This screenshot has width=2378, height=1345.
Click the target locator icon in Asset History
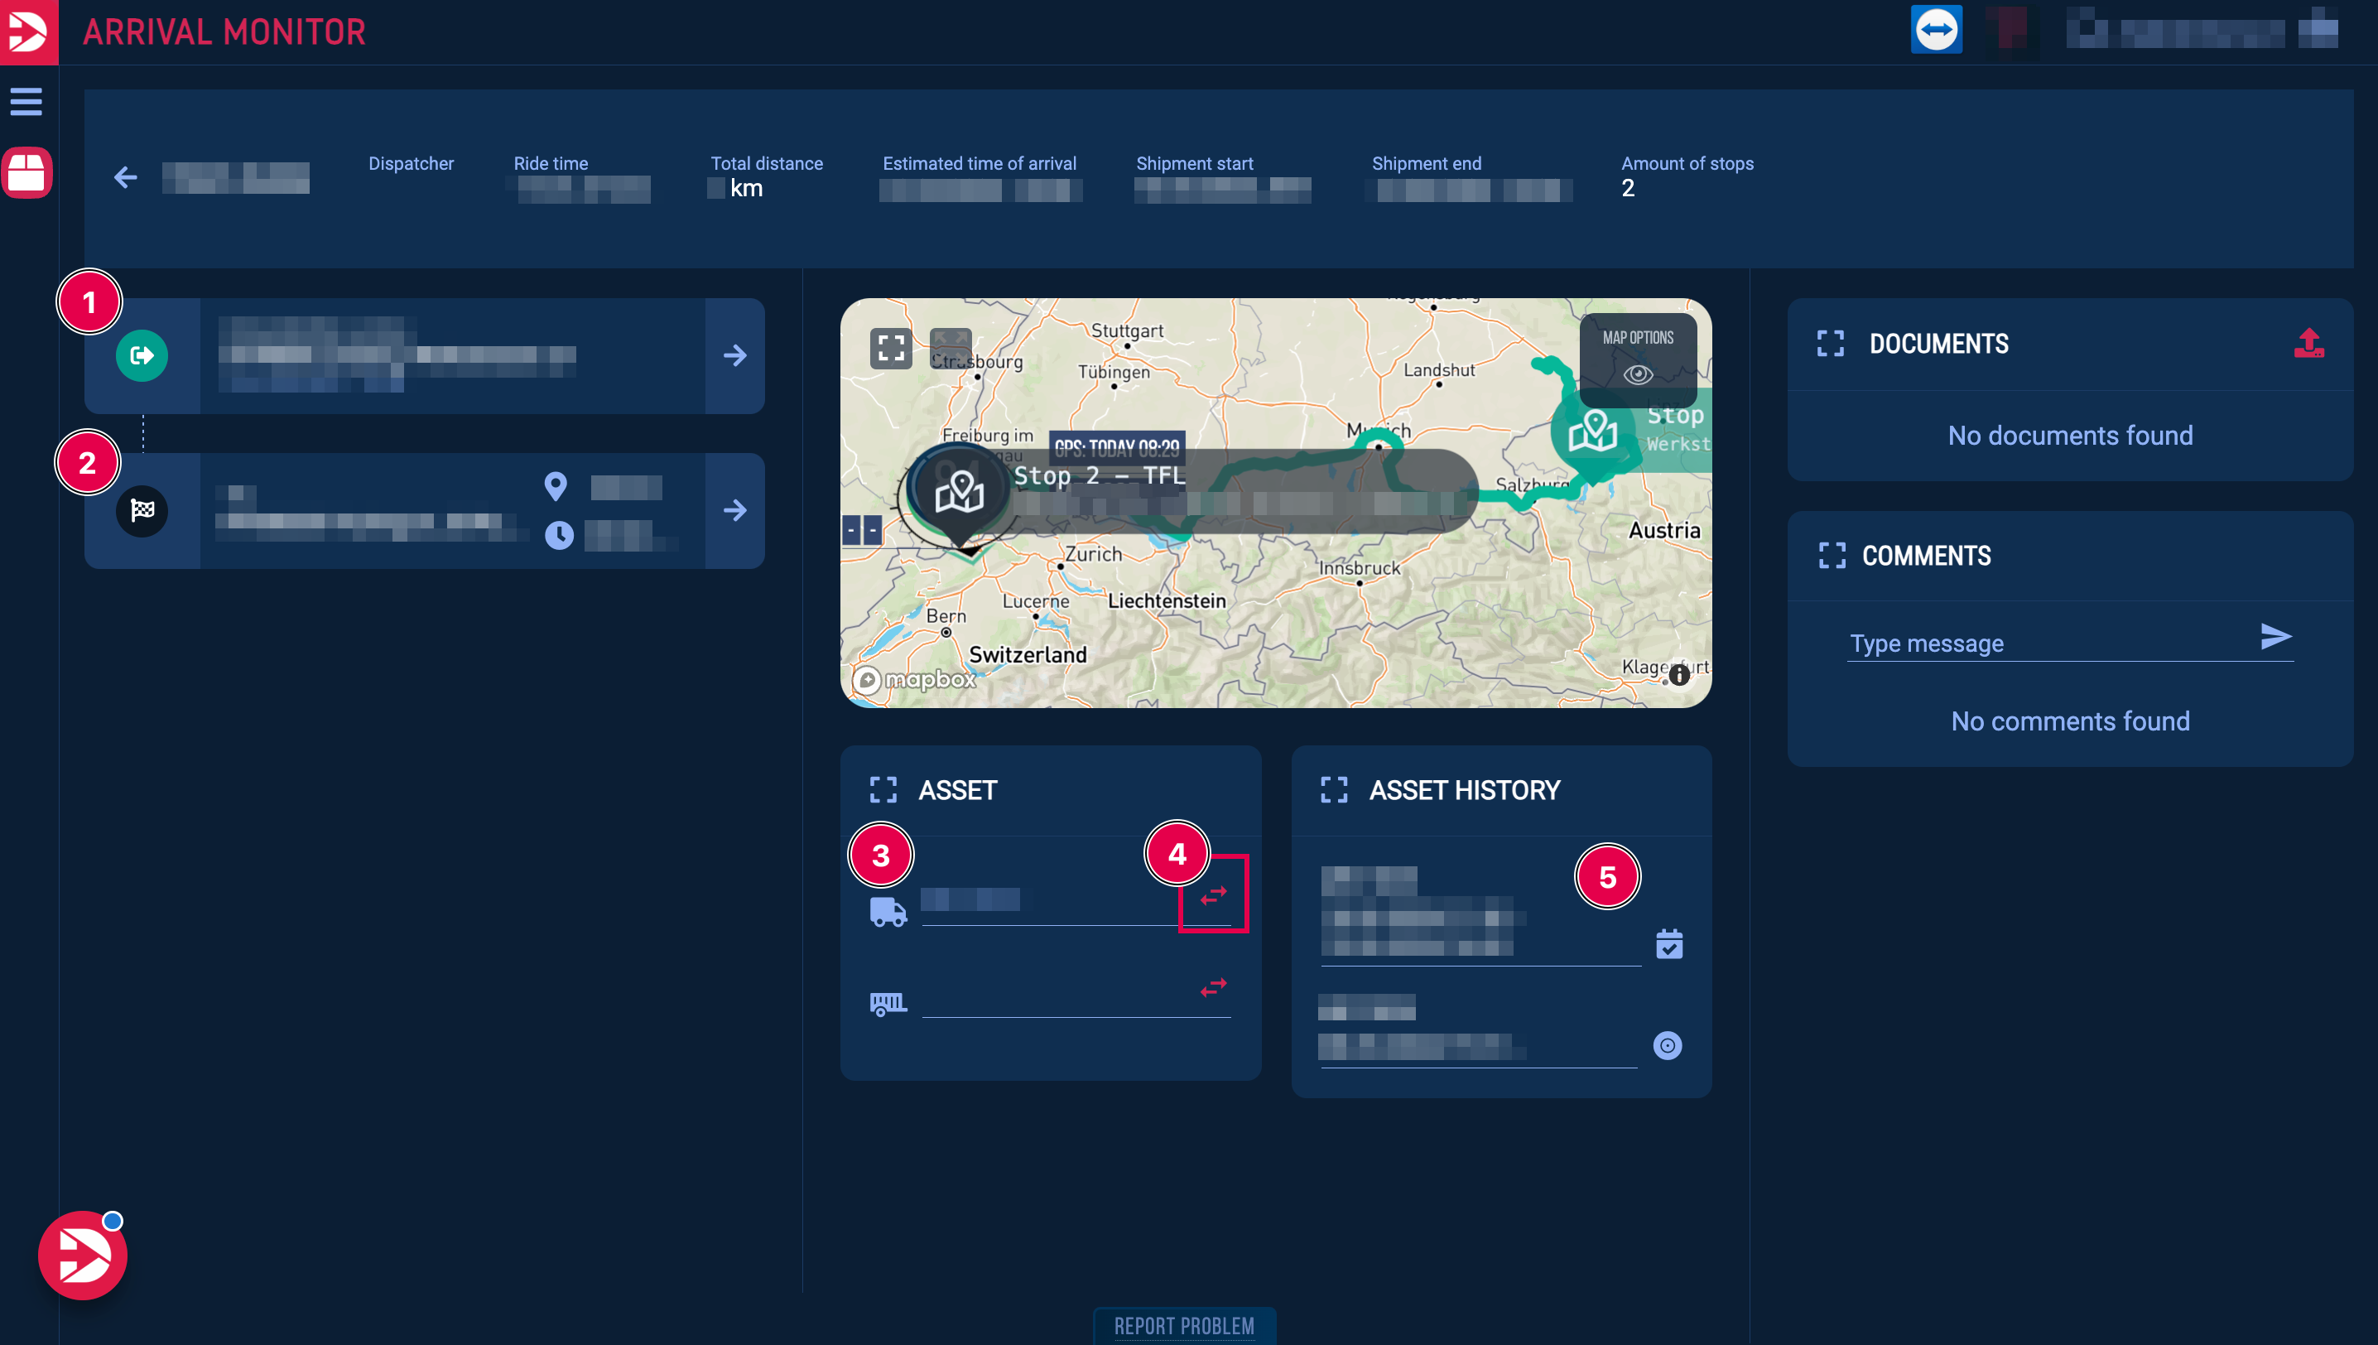coord(1668,1045)
